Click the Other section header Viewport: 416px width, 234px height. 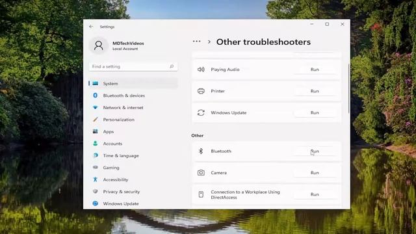[x=198, y=136]
